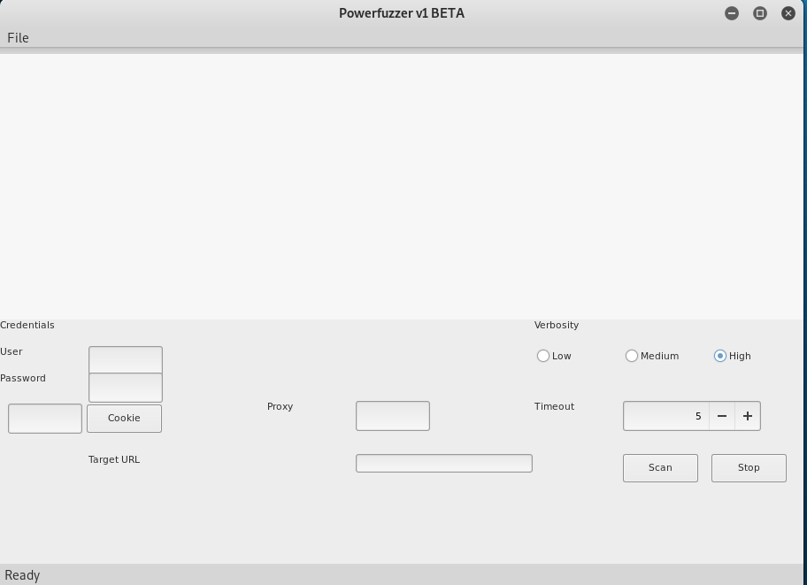Click the Ready status bar text
This screenshot has height=585, width=807.
[x=22, y=575]
